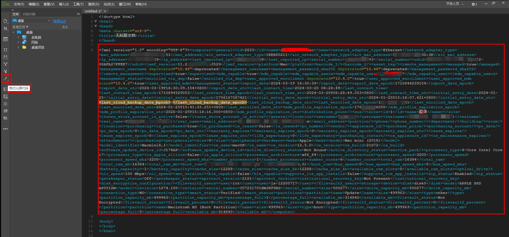This screenshot has height=237, width=509.
Task: Click the yellow 桌面项目 folder icon
Action: (24, 47)
